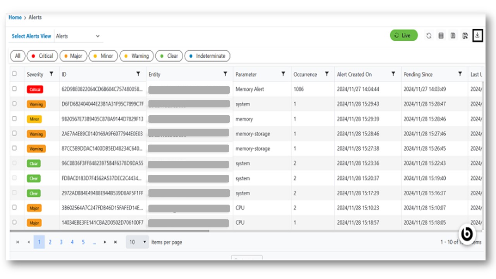Open the Entity column filter icon
The width and height of the screenshot is (496, 279).
coord(225,74)
